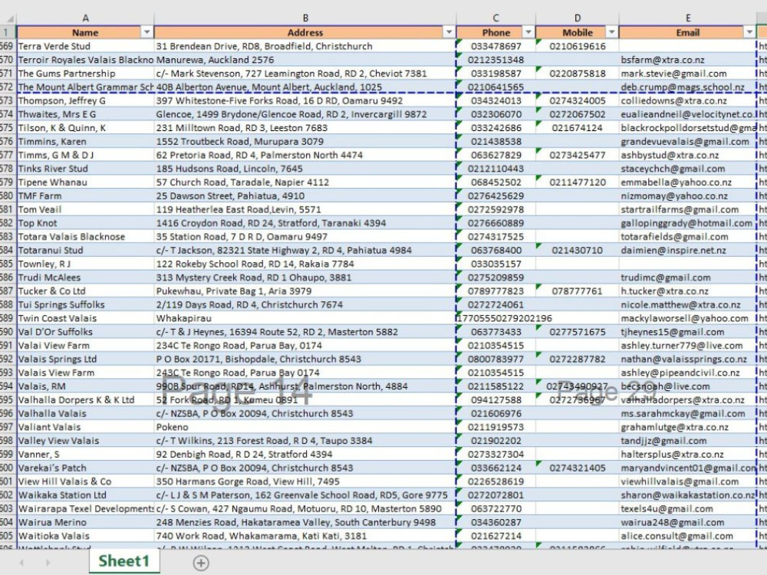Viewport: 767px width, 575px height.
Task: Select the TMF Farm cell
Action: 85,195
